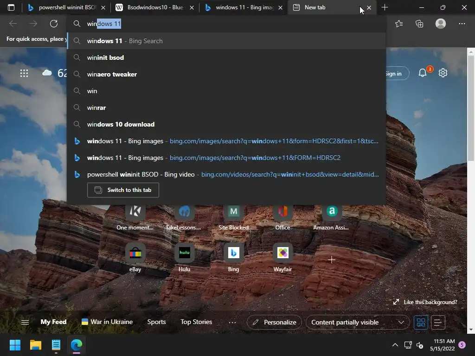The height and width of the screenshot is (356, 475).
Task: Go back with the back arrow
Action: (13, 24)
